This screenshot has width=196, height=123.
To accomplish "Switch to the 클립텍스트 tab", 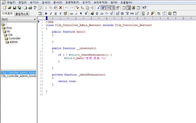I will [x=22, y=14].
